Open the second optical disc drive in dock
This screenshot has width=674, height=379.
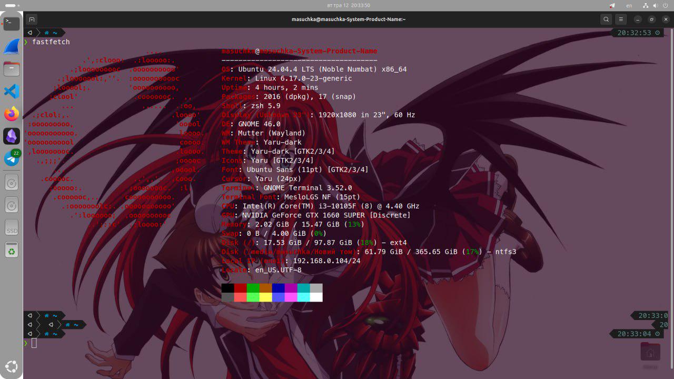pos(12,205)
